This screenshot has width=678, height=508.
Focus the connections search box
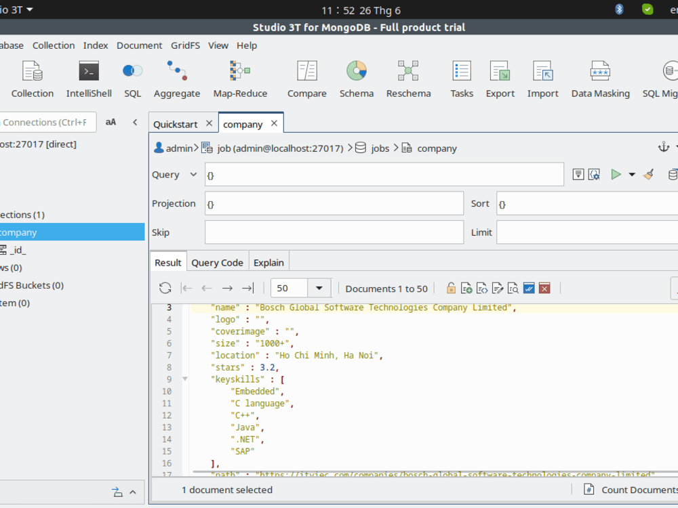pyautogui.click(x=47, y=122)
